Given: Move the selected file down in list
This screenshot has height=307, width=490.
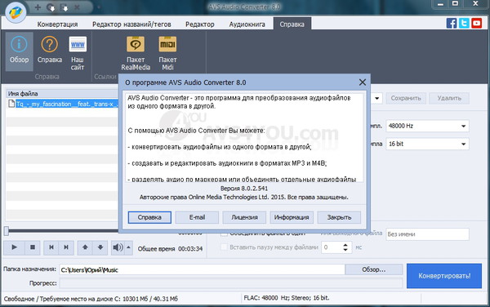Looking at the screenshot, I should (x=100, y=247).
